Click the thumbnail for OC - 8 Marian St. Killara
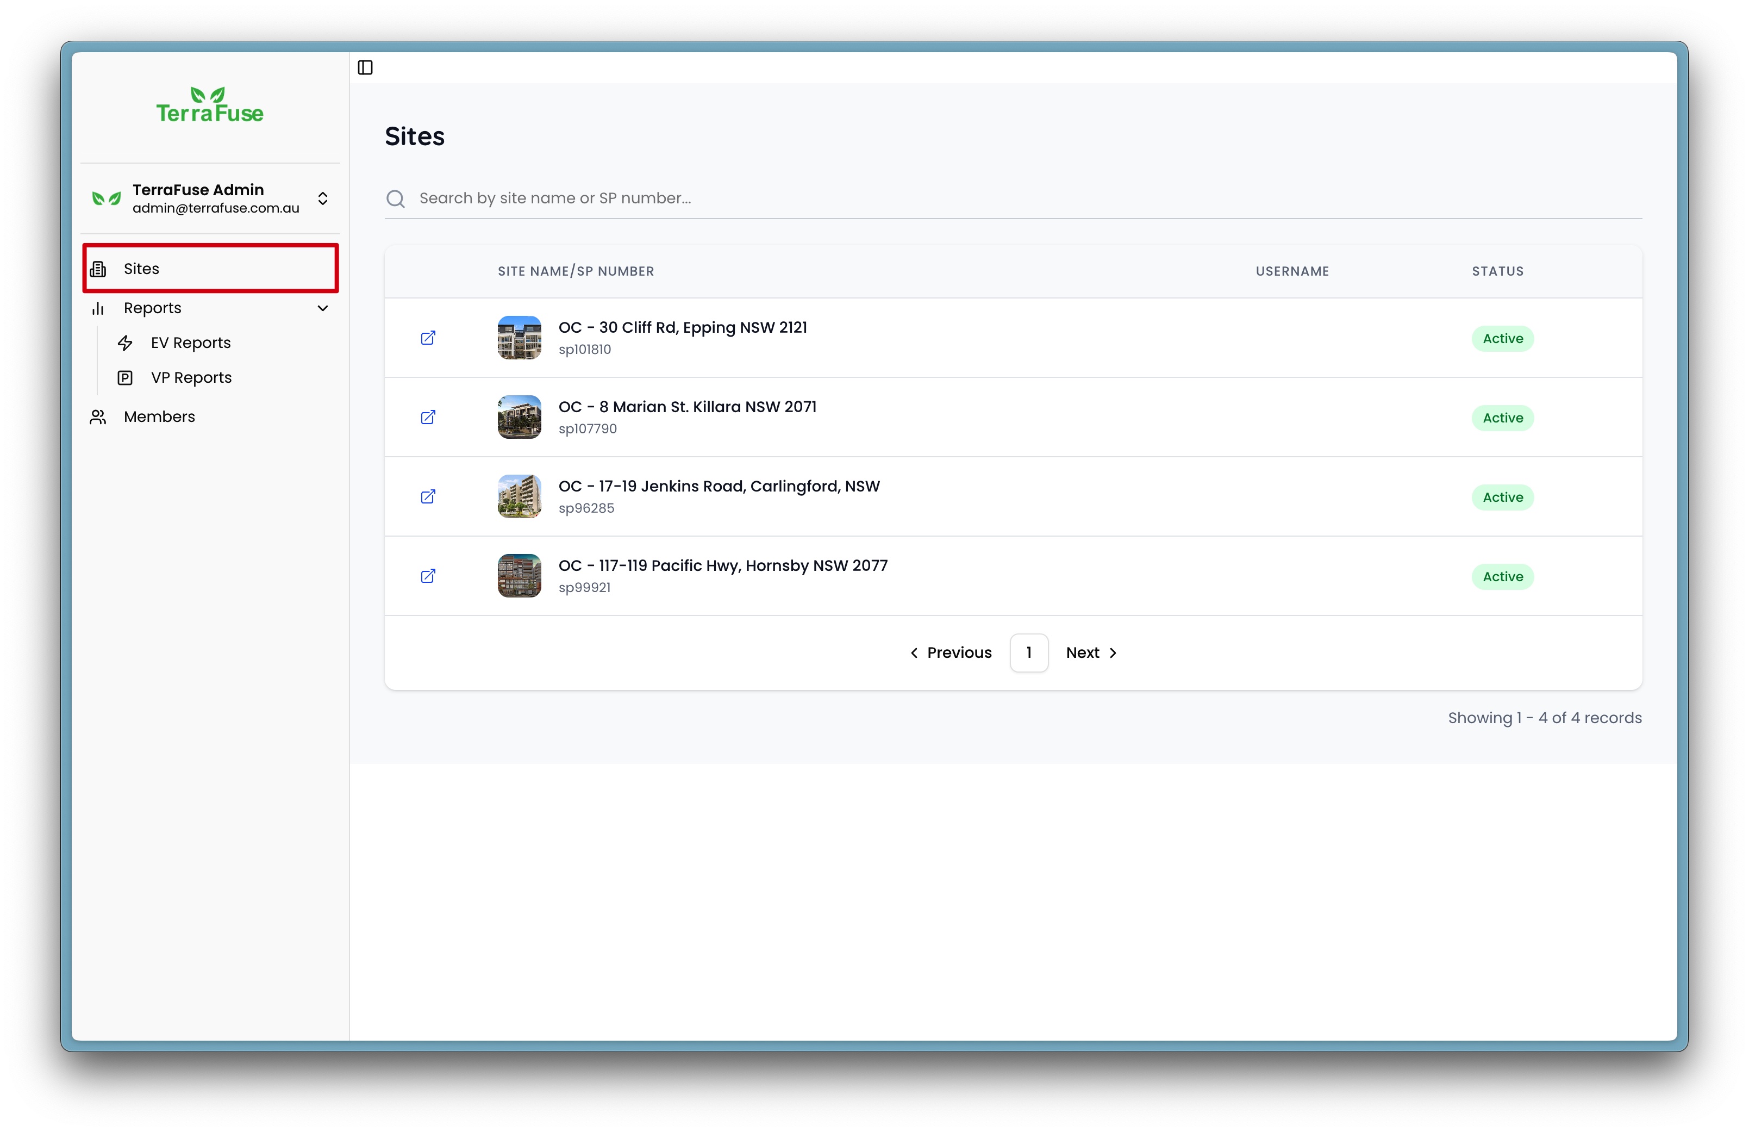Viewport: 1749px width, 1132px height. click(520, 417)
